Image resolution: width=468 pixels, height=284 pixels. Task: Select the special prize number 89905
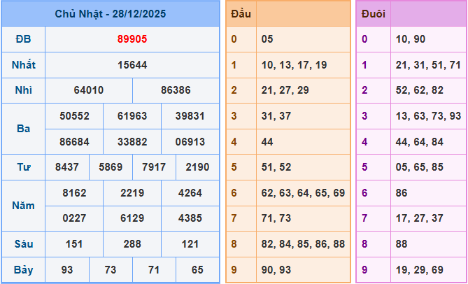(x=132, y=39)
